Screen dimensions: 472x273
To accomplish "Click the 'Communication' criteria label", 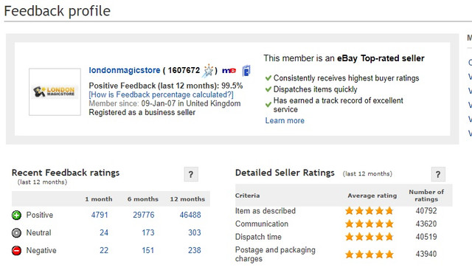I will coord(262,224).
